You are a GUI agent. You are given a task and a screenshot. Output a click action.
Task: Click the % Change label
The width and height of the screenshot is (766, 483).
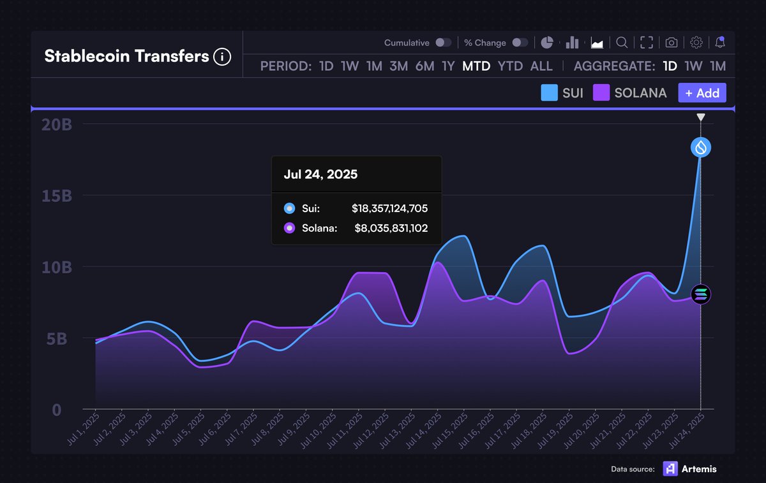coord(485,43)
